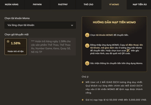Select the THẺ CÀO tab
The height and width of the screenshot is (105, 151).
89,5
